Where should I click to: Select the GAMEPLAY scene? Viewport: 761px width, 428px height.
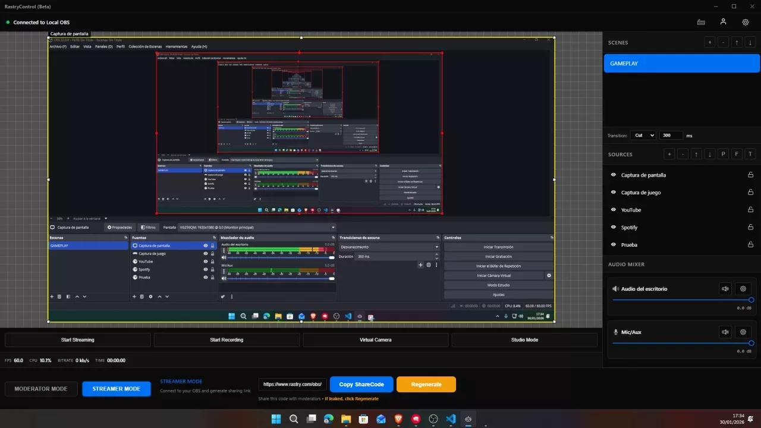(682, 63)
